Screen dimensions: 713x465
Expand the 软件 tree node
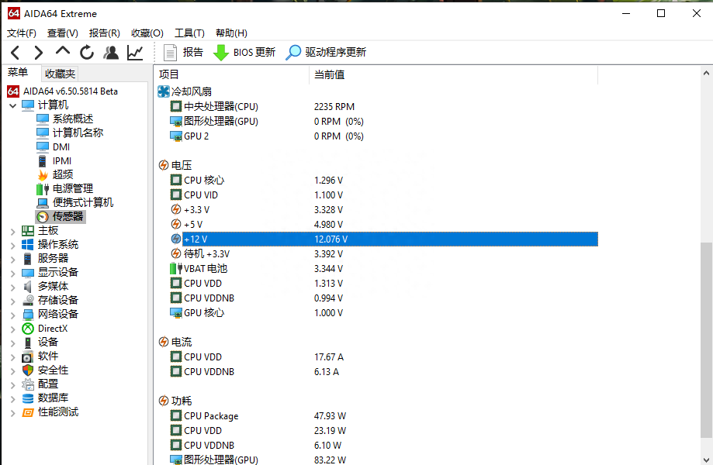coord(12,357)
